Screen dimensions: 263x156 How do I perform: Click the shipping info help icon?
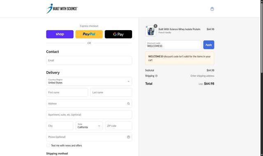[x=156, y=76]
